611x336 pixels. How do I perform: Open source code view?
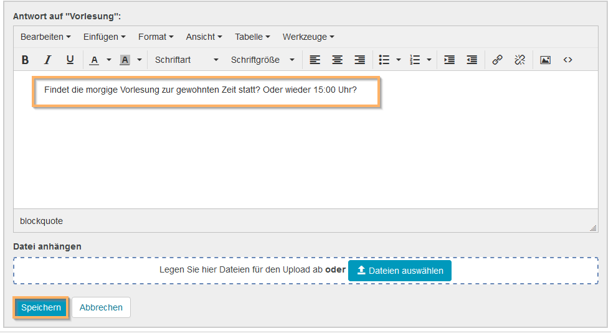point(567,60)
